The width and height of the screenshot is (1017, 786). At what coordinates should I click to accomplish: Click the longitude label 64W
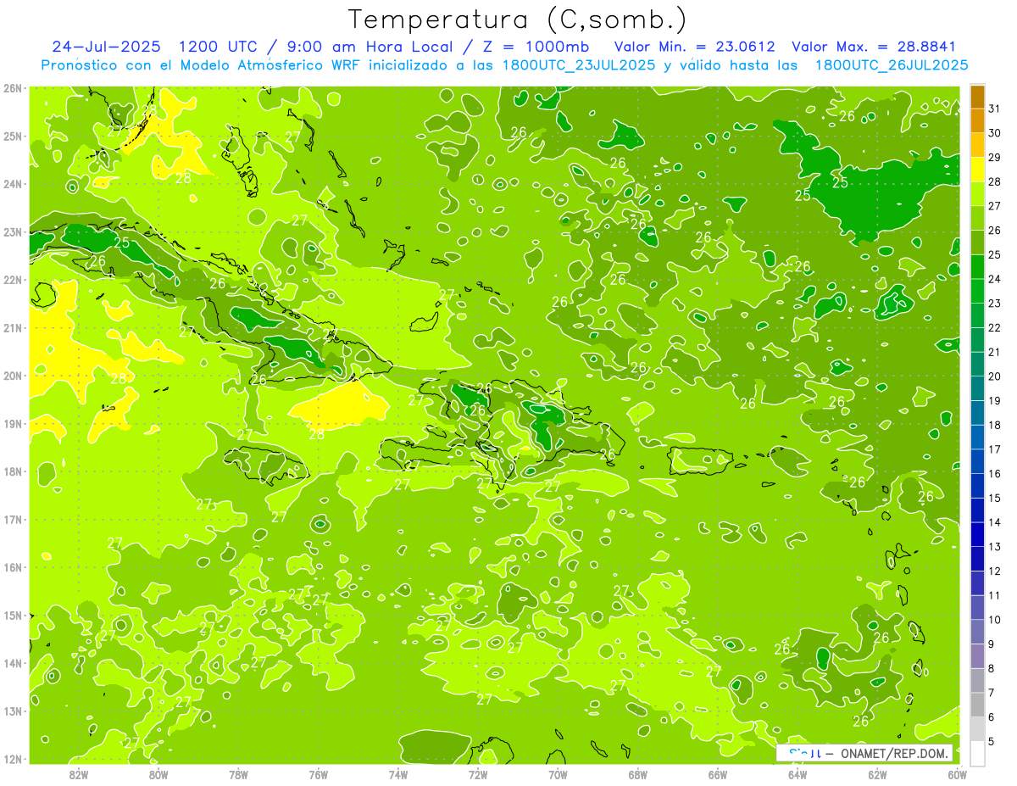click(797, 773)
